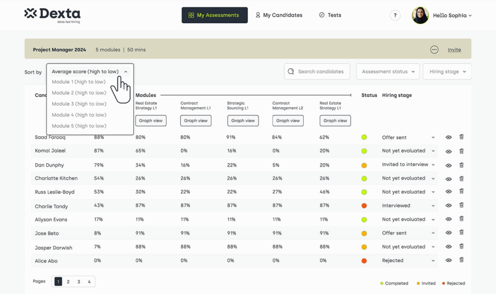The height and width of the screenshot is (294, 496).
Task: Click the search magnifier icon
Action: pyautogui.click(x=291, y=72)
